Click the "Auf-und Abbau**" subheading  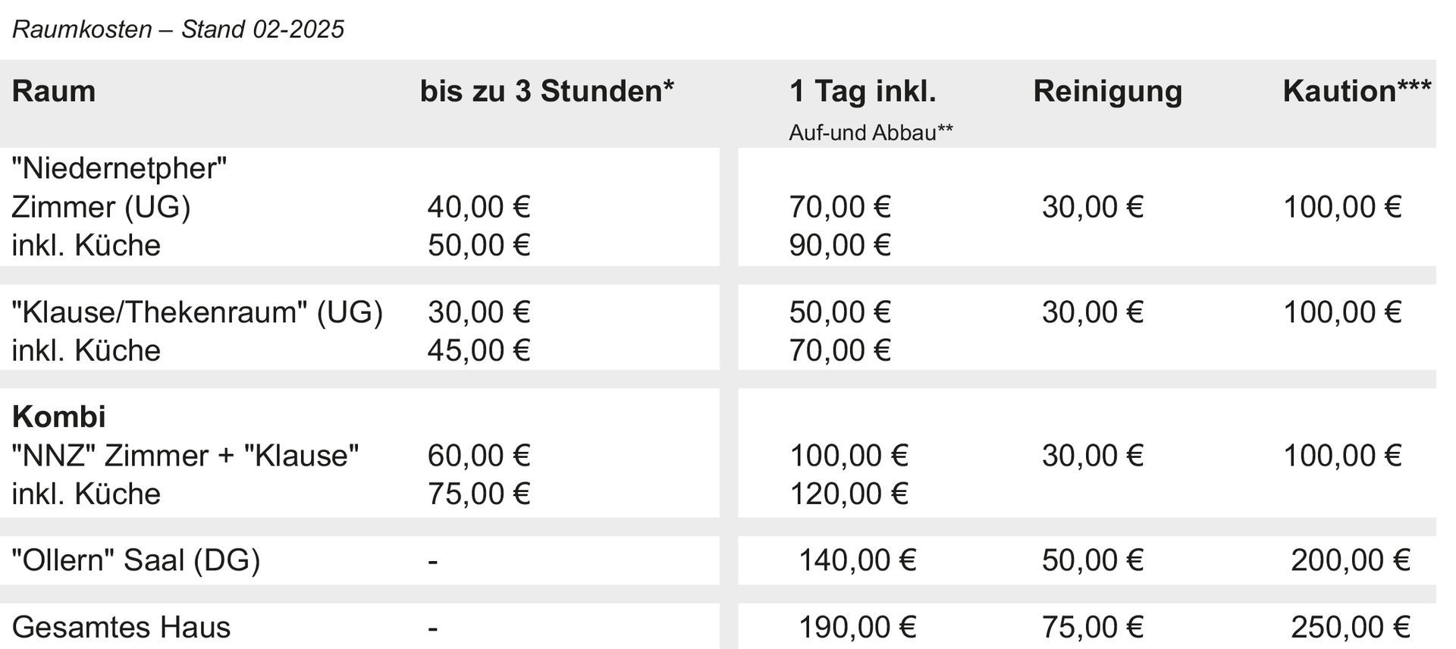pos(871,133)
